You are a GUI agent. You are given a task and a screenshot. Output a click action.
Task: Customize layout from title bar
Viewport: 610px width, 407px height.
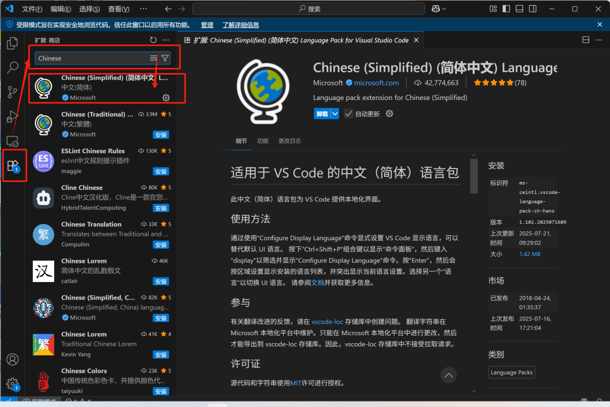point(493,8)
